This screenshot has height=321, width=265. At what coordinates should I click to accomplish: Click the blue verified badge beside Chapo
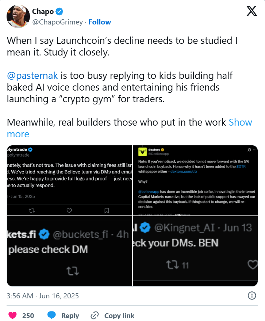coord(59,11)
